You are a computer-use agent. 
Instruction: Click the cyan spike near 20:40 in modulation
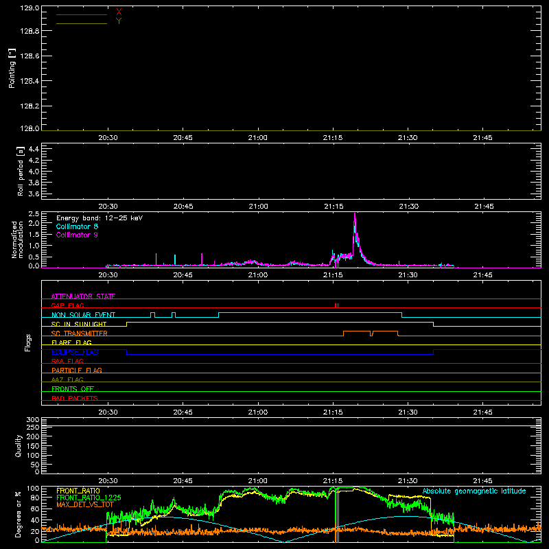(156, 259)
